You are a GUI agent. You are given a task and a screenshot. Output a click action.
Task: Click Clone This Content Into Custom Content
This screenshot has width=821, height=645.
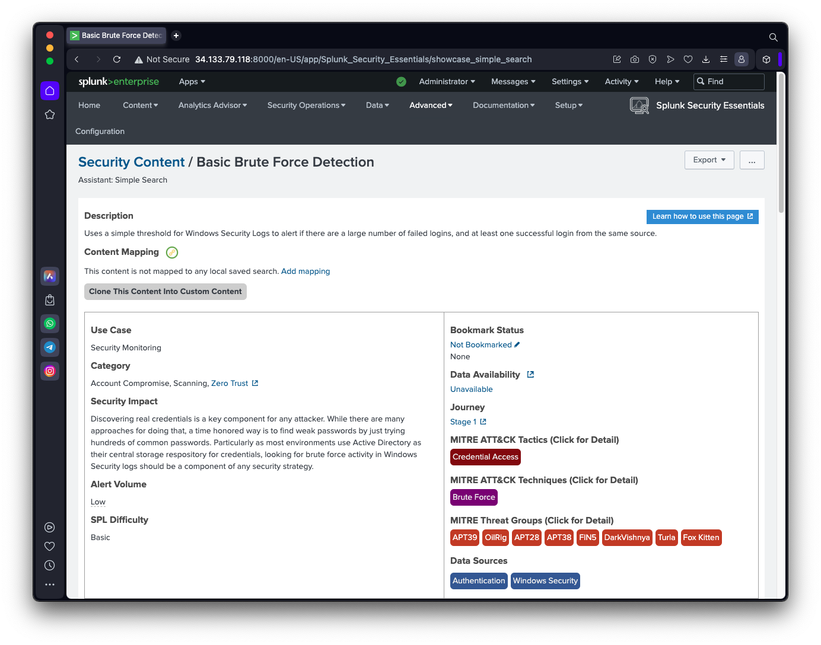point(166,292)
